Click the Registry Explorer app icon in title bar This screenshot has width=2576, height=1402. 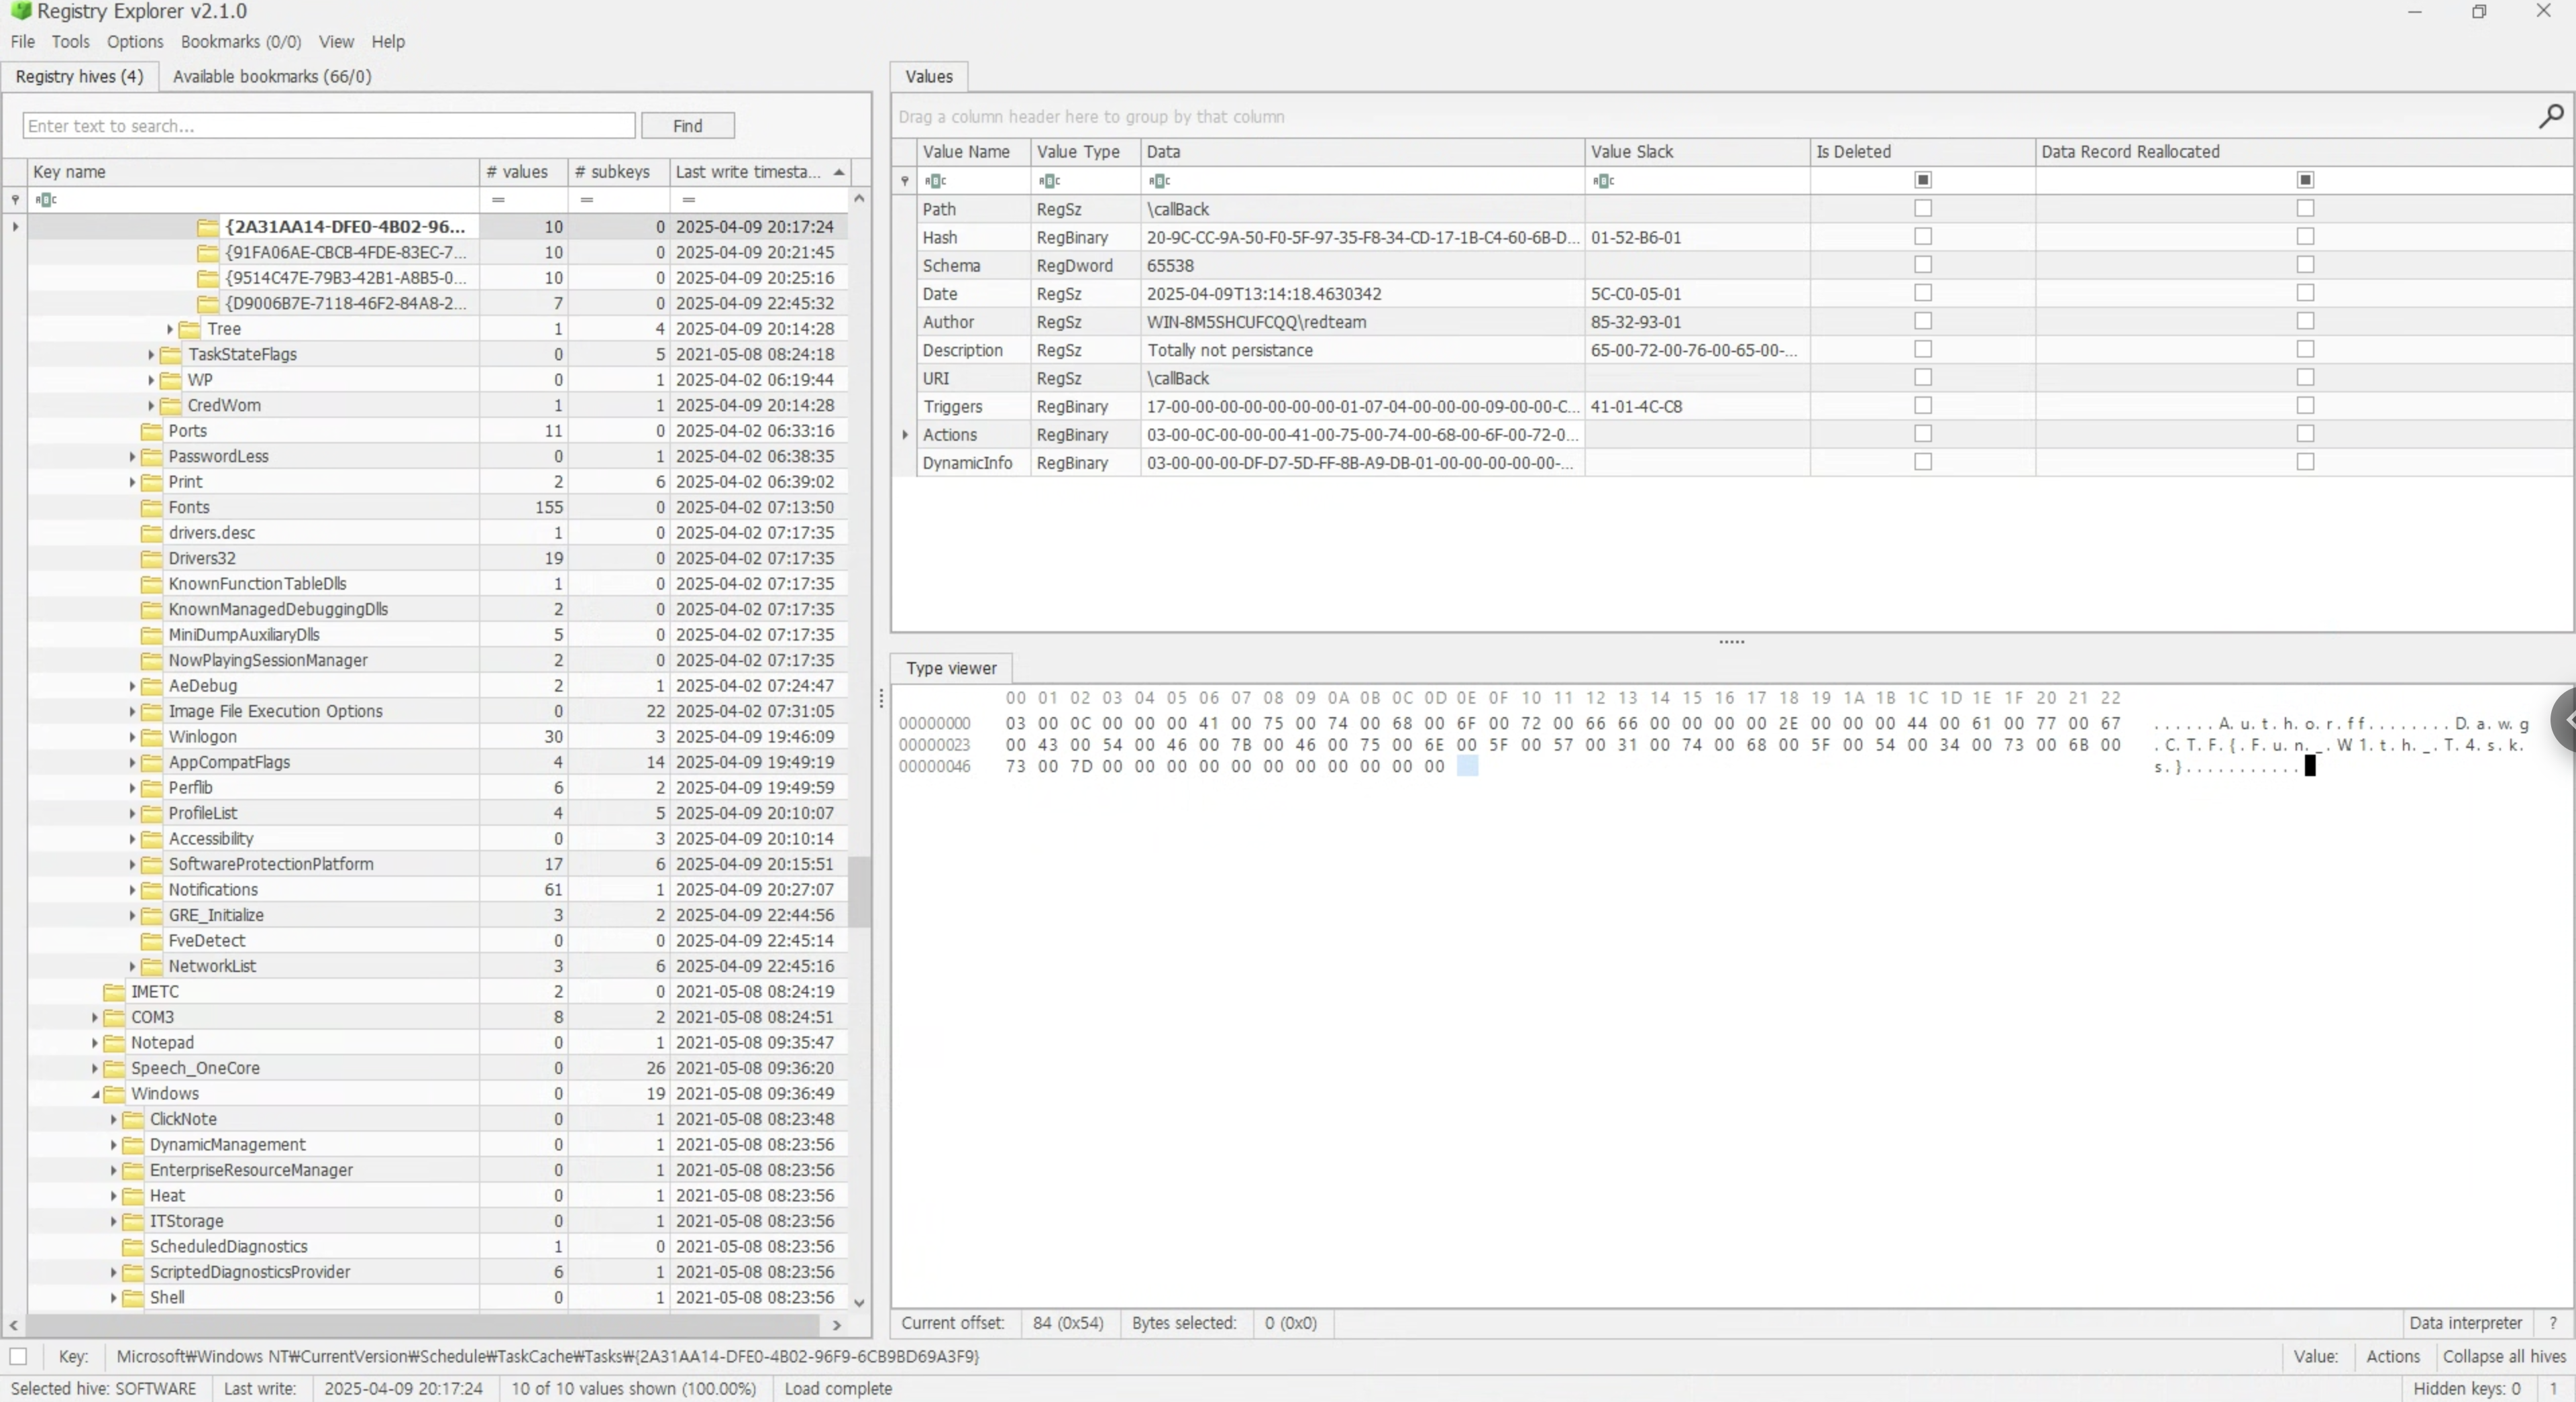pyautogui.click(x=20, y=11)
